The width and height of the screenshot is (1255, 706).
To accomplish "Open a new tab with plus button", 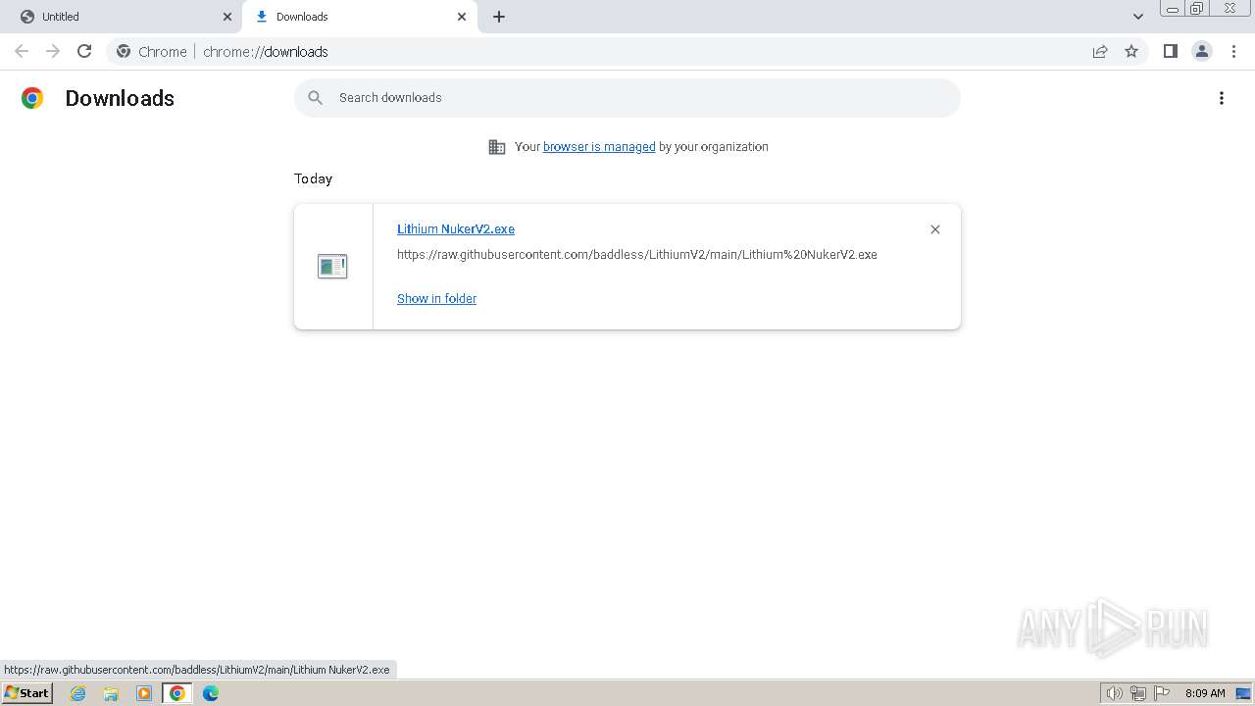I will pos(499,17).
